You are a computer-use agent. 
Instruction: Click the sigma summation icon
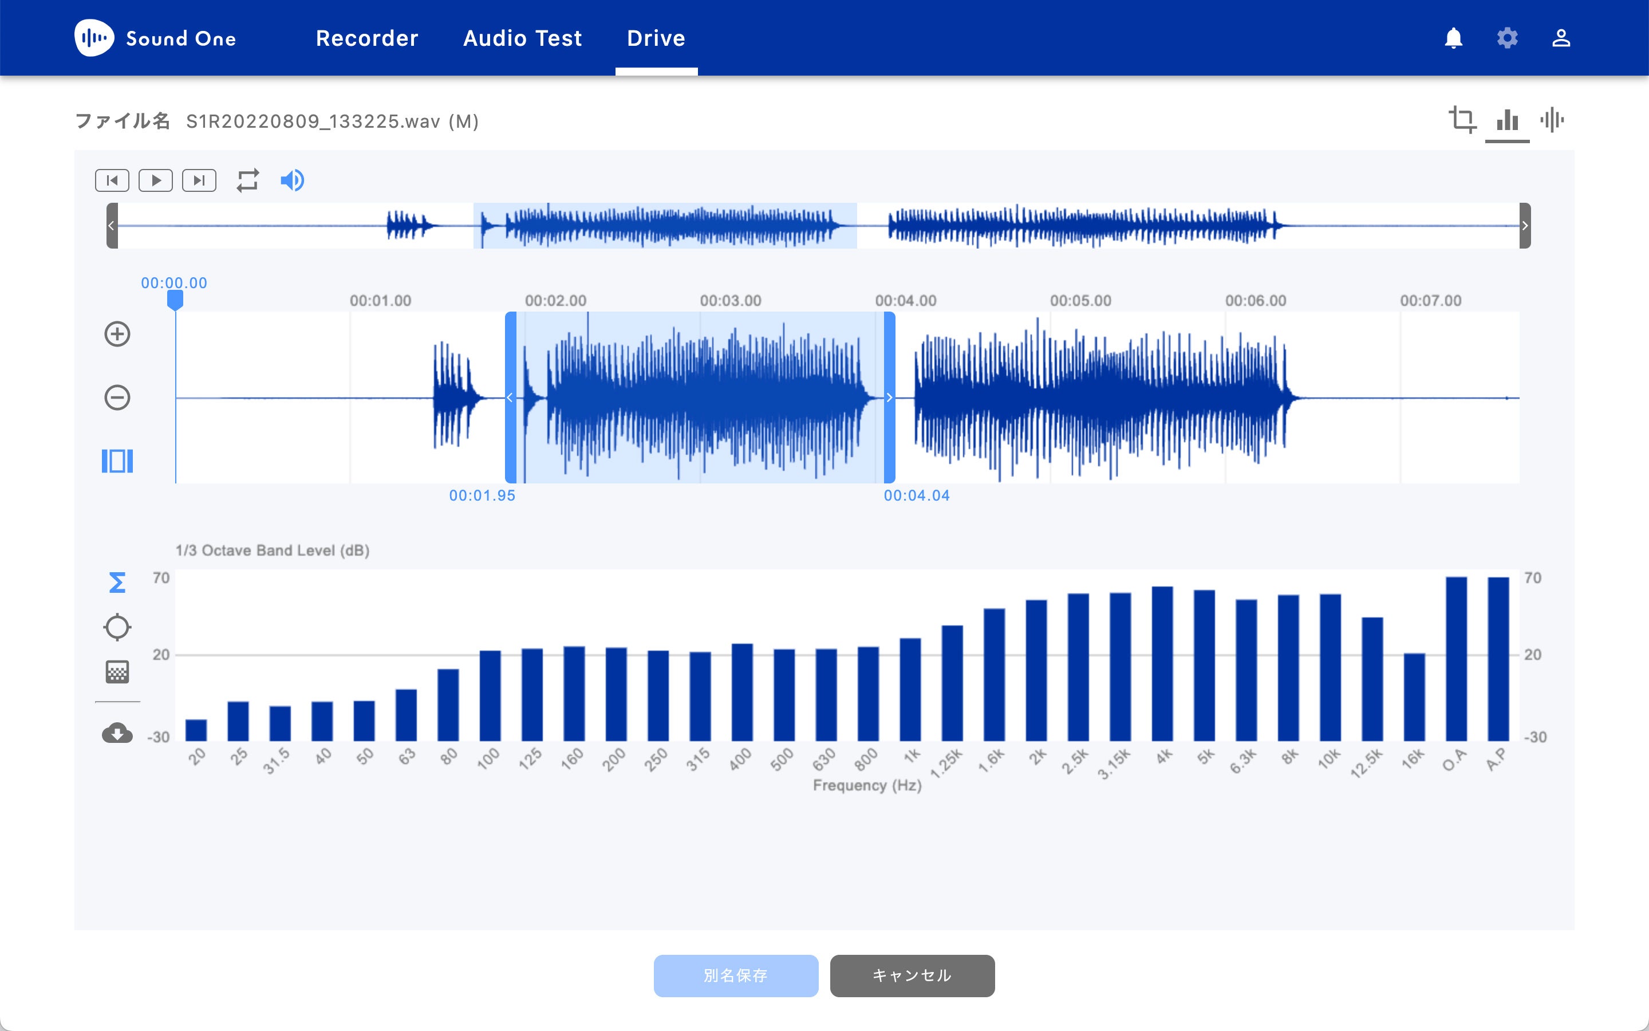tap(117, 583)
